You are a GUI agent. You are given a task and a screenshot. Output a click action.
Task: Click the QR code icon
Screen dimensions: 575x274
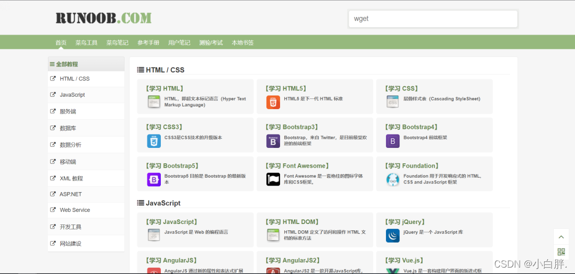[x=561, y=252]
